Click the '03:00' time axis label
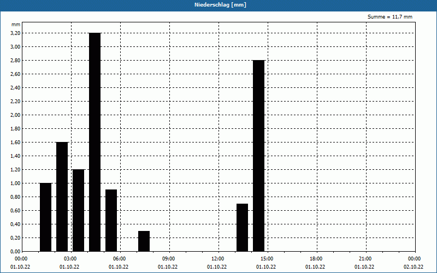This screenshot has height=273, width=437. [x=70, y=259]
